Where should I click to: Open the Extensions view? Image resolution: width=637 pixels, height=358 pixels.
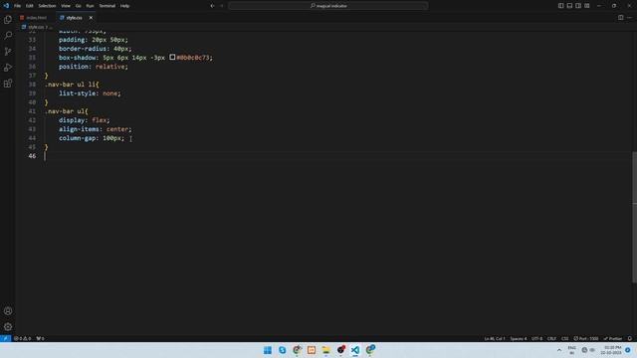click(x=8, y=84)
